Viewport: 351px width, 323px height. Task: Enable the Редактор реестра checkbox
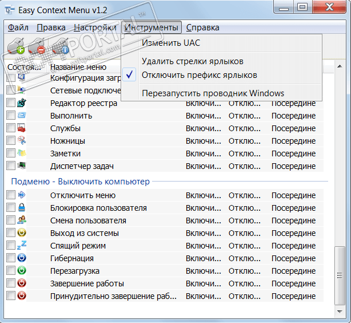(11, 103)
